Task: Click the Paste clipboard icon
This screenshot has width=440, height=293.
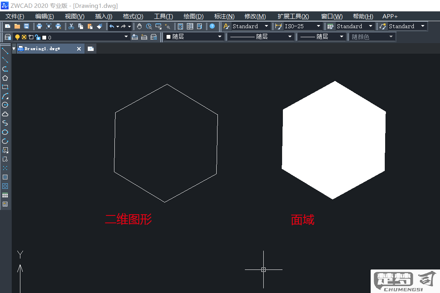Action: tap(90, 26)
